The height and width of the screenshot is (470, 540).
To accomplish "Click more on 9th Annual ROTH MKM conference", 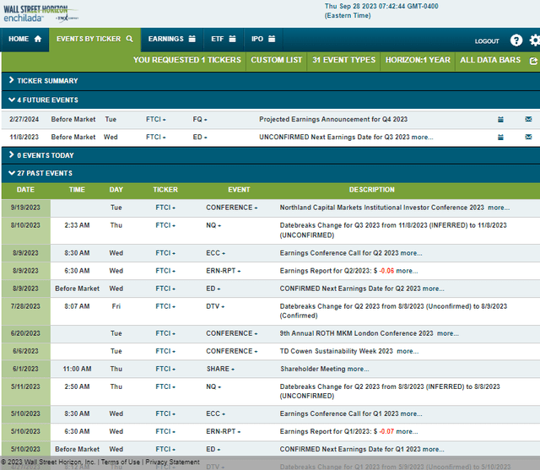I will pos(448,333).
